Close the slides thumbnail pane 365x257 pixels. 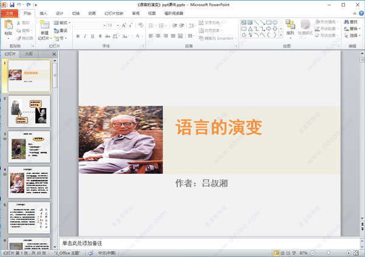54,54
